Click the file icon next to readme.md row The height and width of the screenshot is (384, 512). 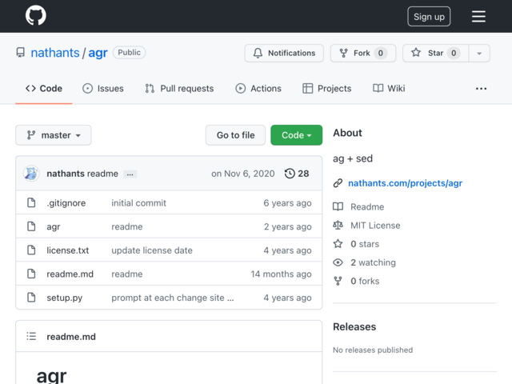point(31,274)
